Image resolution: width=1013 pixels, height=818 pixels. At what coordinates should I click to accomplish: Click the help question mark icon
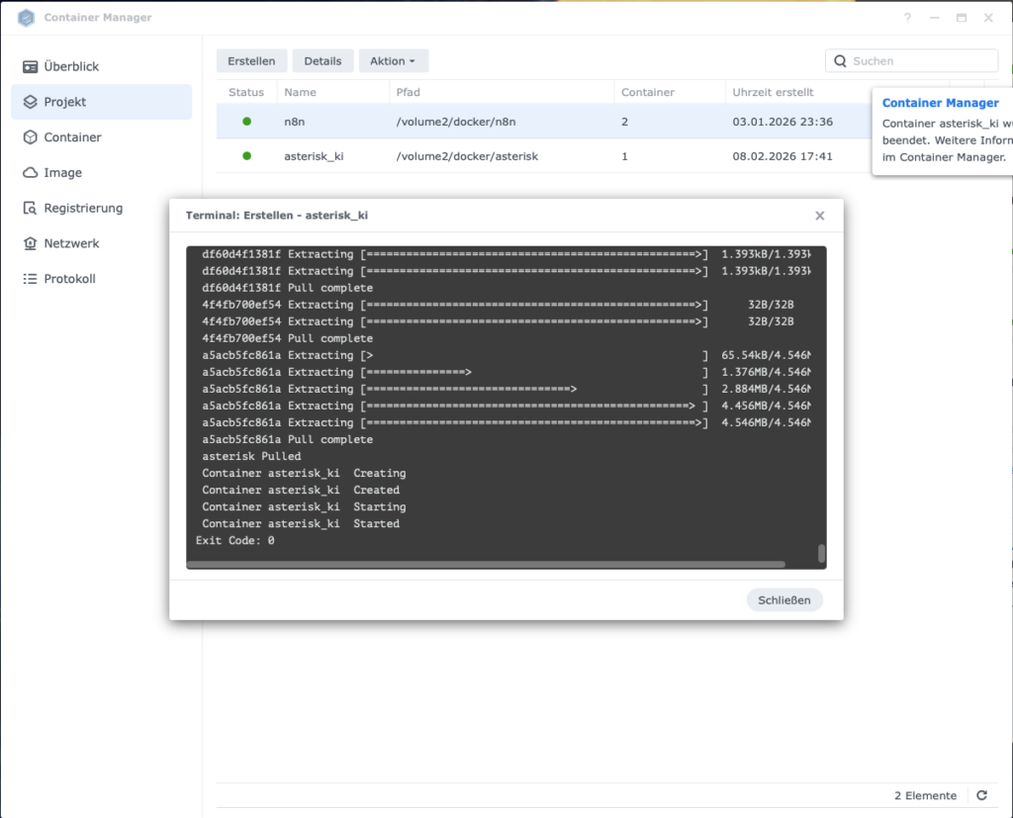tap(908, 18)
